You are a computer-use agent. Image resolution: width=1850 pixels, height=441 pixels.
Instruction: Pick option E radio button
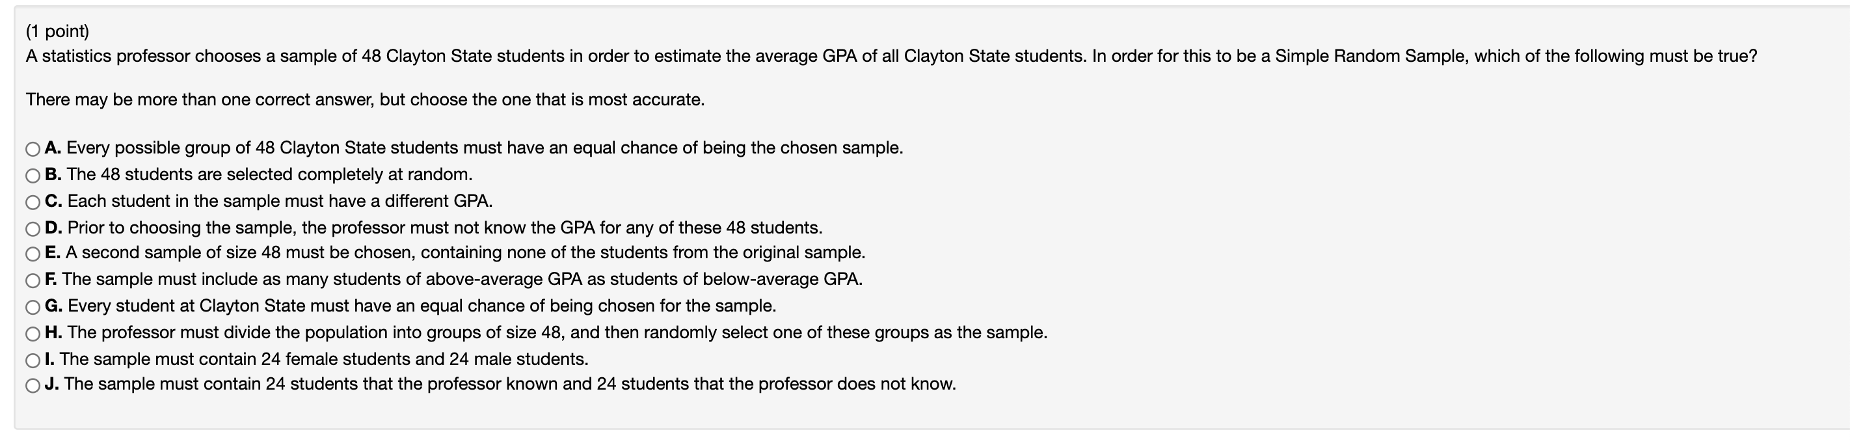point(33,254)
